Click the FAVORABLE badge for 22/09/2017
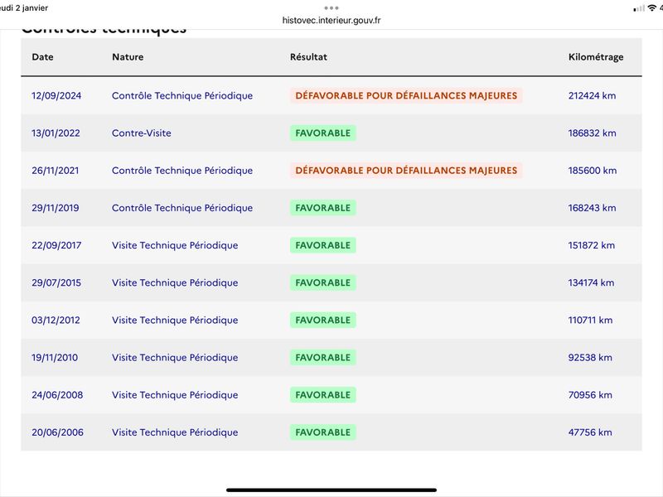 click(322, 245)
